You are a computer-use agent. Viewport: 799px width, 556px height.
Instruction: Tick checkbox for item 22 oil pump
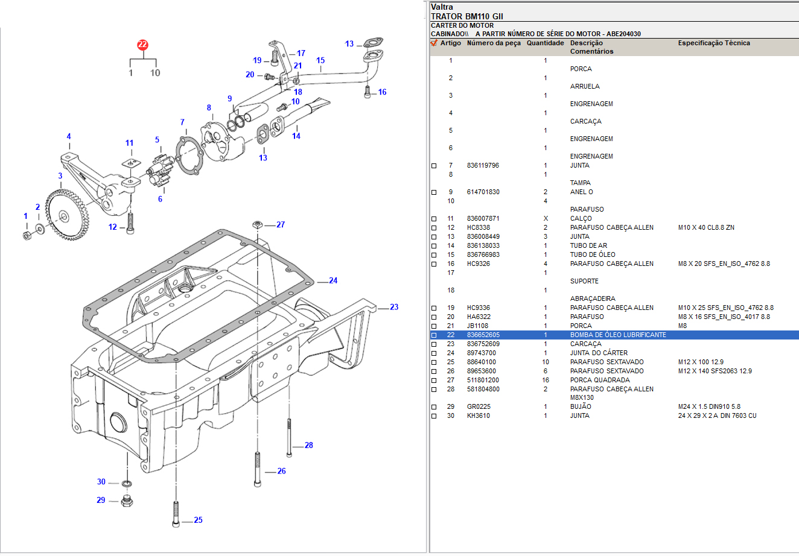(433, 335)
